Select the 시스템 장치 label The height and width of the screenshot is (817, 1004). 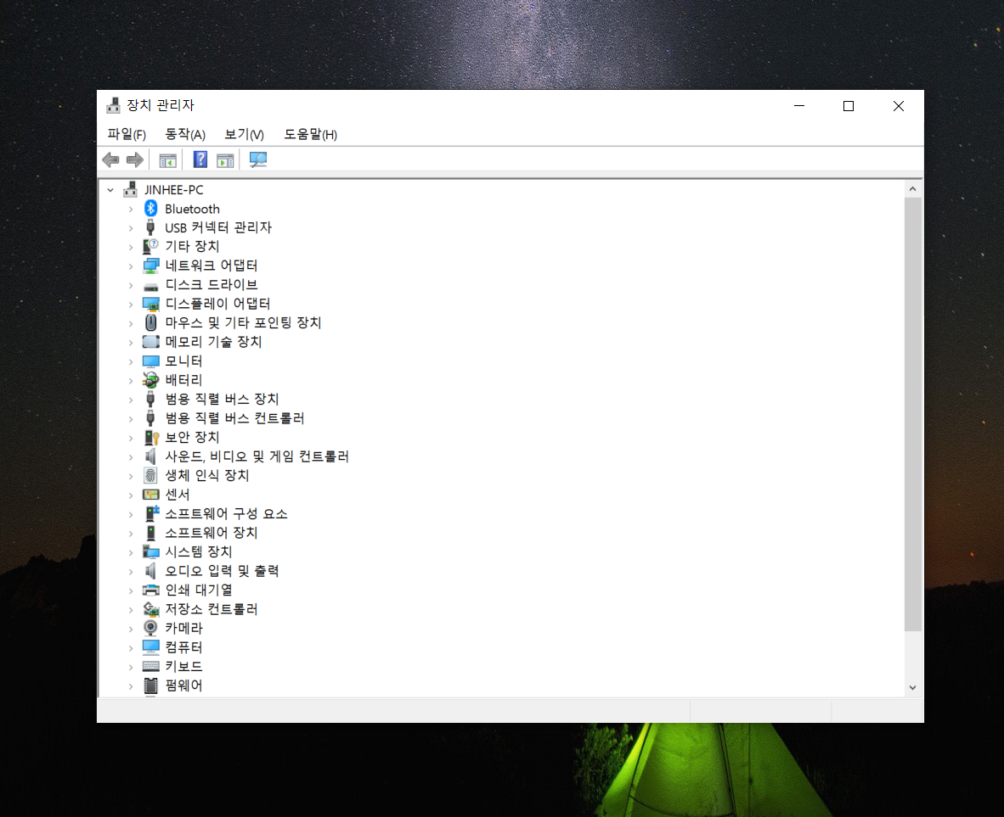pyautogui.click(x=199, y=552)
